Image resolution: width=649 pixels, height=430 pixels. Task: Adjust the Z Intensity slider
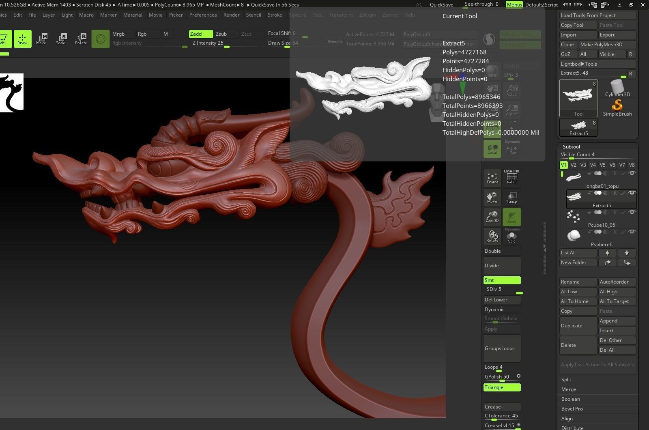[x=226, y=43]
